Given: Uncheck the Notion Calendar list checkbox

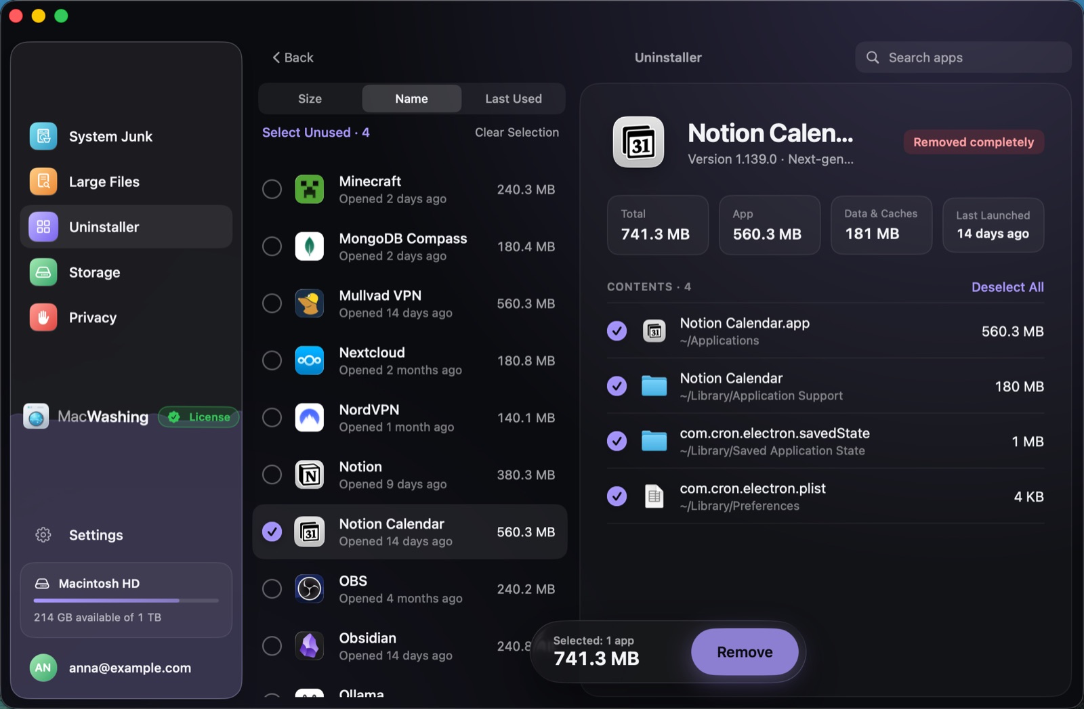Looking at the screenshot, I should 272,532.
